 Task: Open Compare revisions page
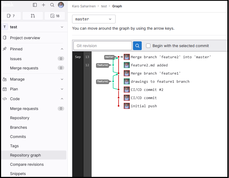27,164
